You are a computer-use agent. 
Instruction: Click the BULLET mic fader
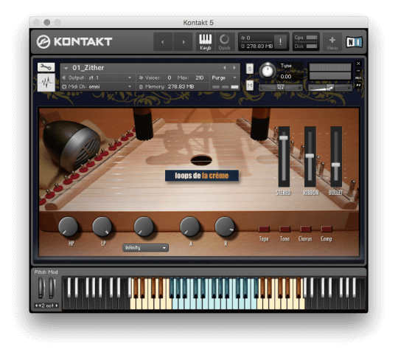pyautogui.click(x=336, y=165)
